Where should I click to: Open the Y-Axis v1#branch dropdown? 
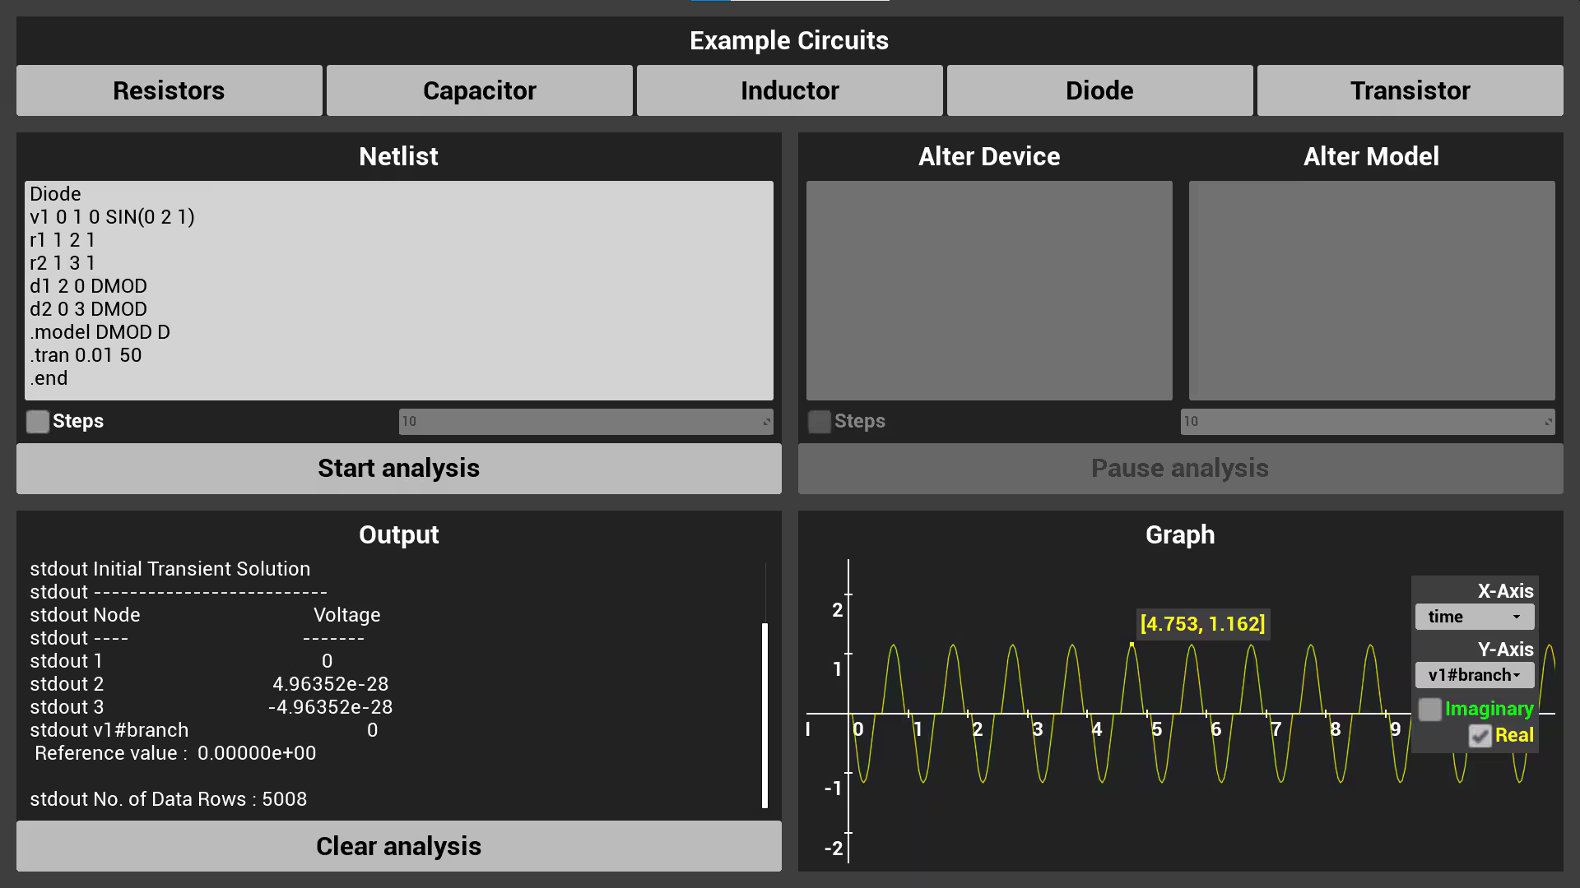coord(1474,675)
